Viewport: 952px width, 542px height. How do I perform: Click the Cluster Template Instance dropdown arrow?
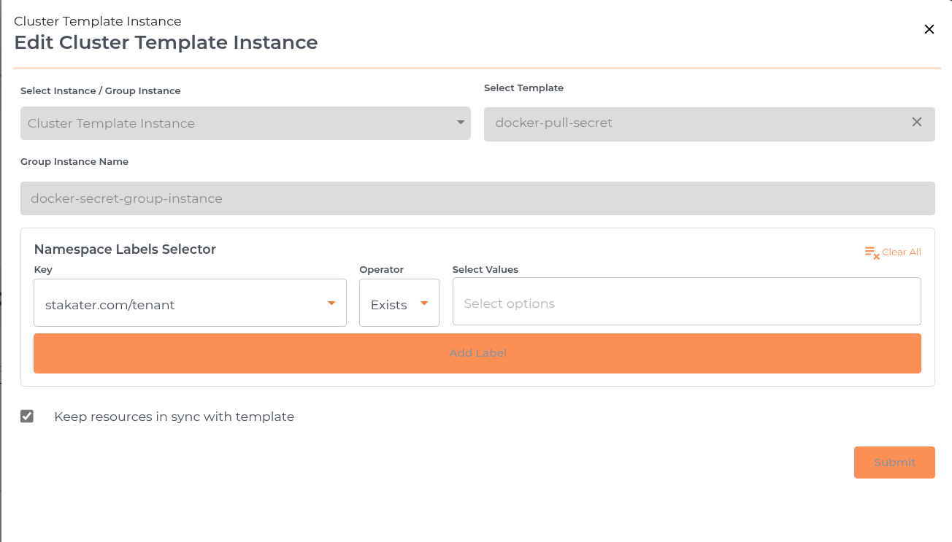pos(461,123)
